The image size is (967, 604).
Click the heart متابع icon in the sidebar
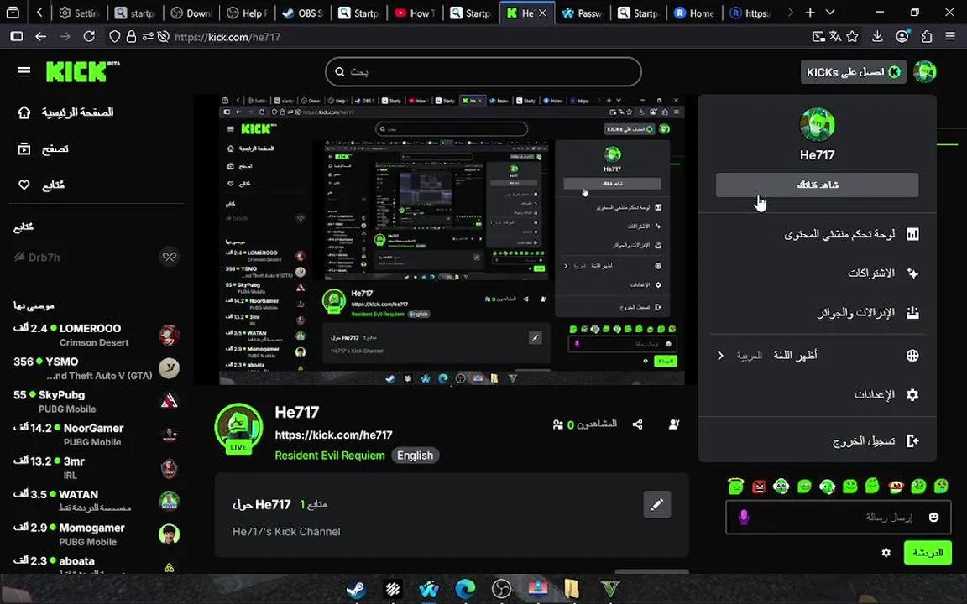(24, 185)
